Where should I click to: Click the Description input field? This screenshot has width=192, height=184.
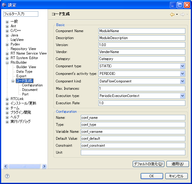(x=142, y=38)
